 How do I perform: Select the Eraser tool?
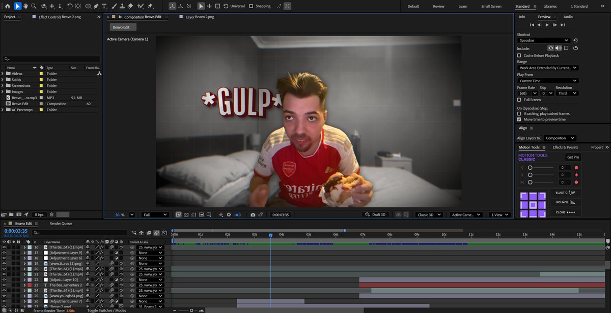[131, 6]
